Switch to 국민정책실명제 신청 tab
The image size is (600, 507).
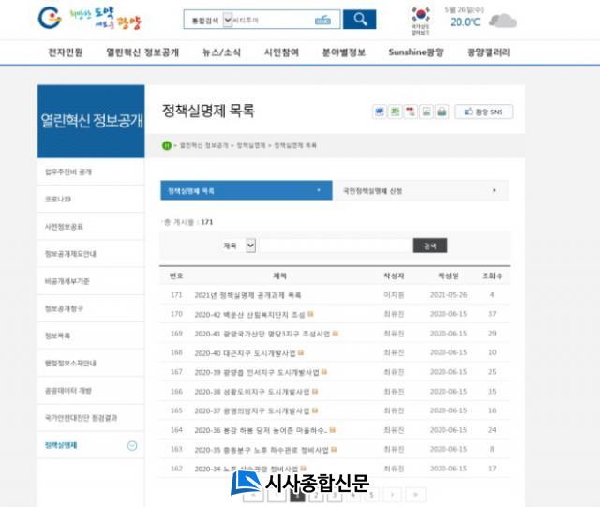coord(420,191)
